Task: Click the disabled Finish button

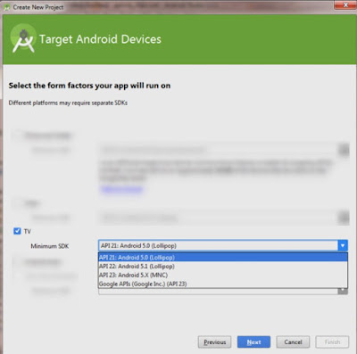Action: click(x=332, y=342)
